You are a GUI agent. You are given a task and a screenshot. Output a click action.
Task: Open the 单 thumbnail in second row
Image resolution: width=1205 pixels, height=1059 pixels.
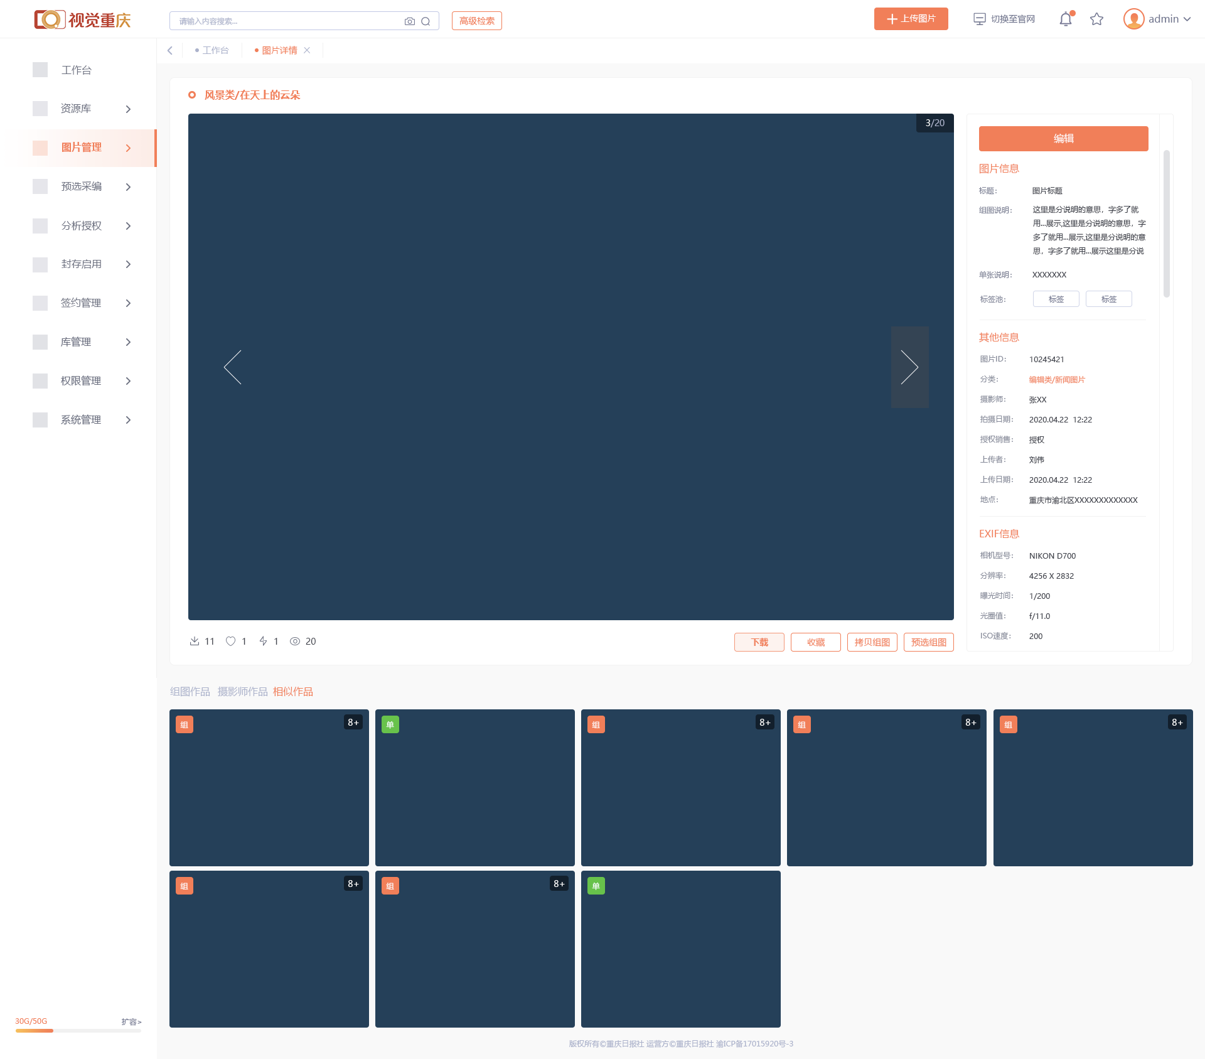(681, 949)
